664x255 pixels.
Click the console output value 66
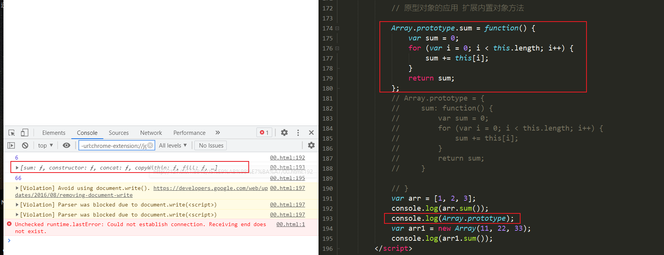(x=18, y=178)
